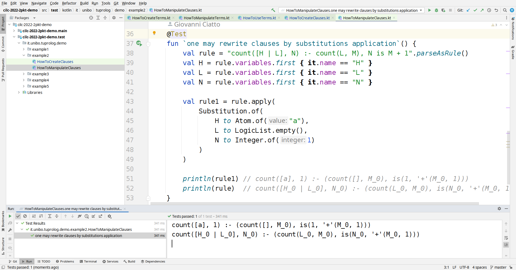516x270 pixels.
Task: Open the Services tool window
Action: coord(110,261)
